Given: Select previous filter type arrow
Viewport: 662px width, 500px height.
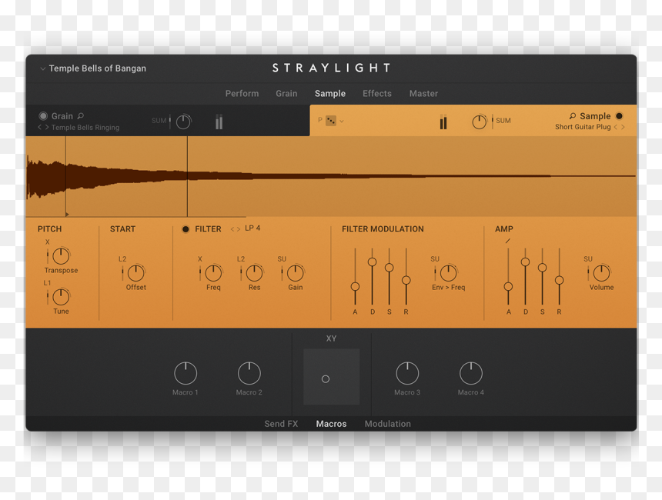Looking at the screenshot, I should tap(232, 229).
